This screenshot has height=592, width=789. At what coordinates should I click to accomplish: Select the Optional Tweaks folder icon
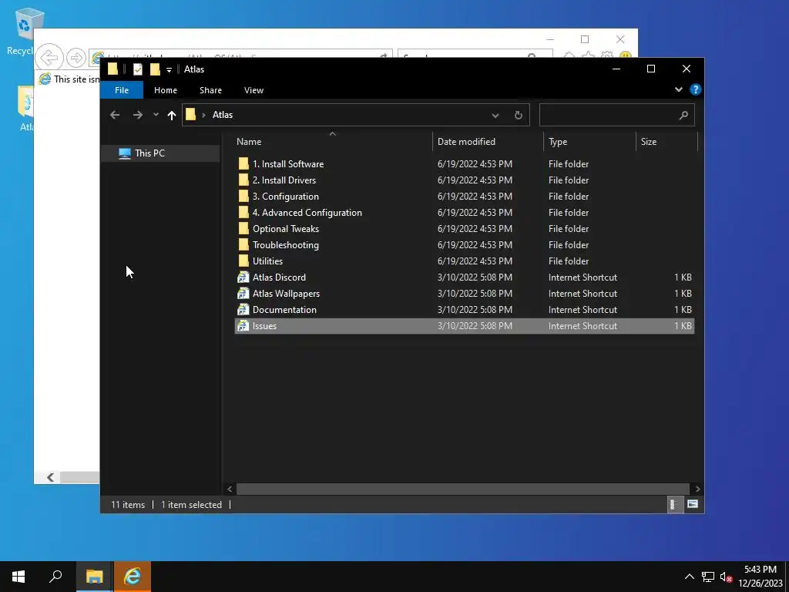pos(243,228)
